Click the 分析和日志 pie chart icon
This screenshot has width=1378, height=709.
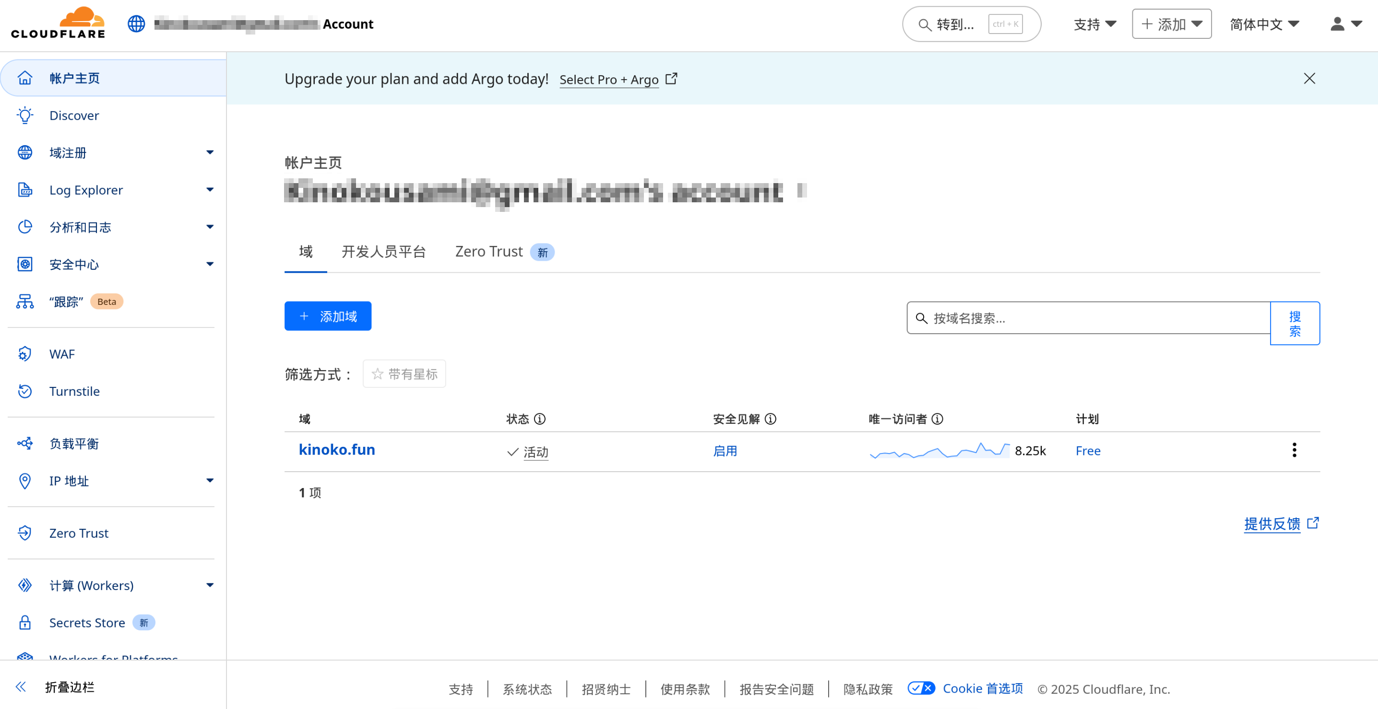point(24,227)
